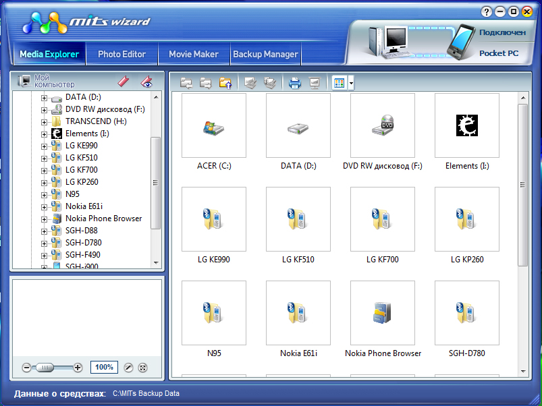The width and height of the screenshot is (542, 406).
Task: Select the Nokia E61i thumbnail
Action: [298, 313]
